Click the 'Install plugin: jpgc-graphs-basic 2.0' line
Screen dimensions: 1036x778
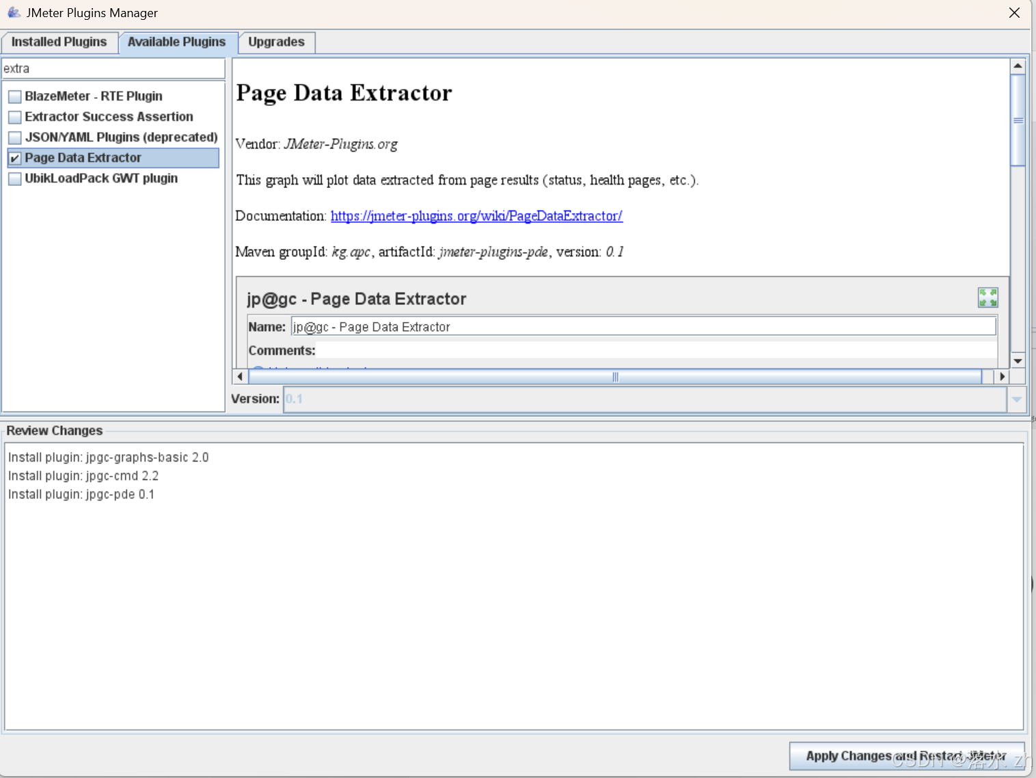coord(109,457)
